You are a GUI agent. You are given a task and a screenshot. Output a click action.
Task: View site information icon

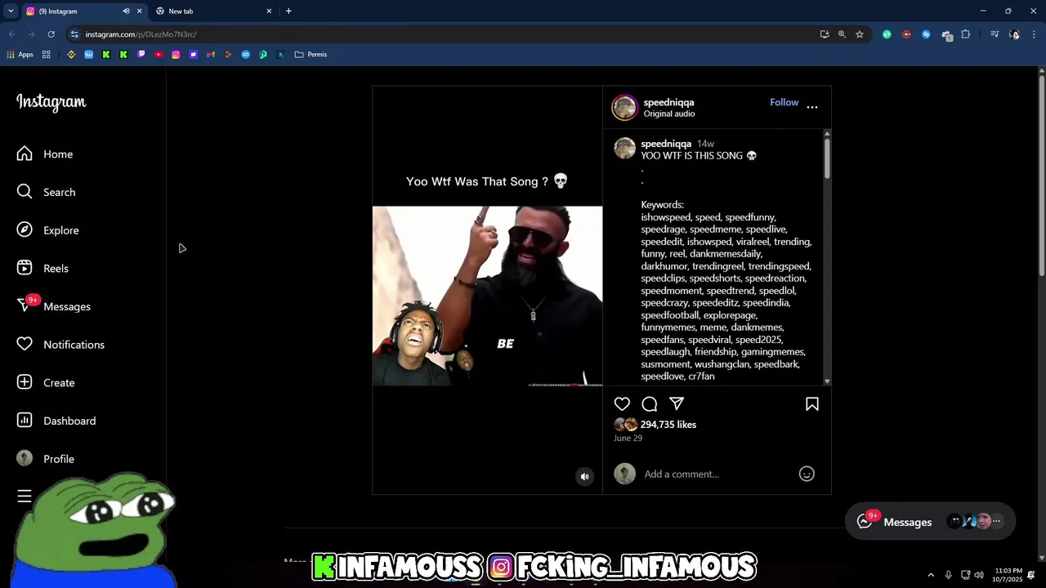(74, 34)
